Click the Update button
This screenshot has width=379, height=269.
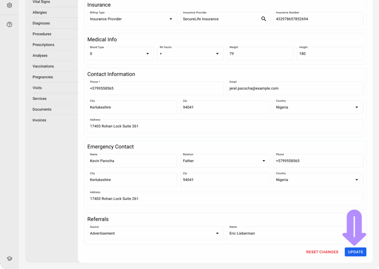(x=355, y=252)
